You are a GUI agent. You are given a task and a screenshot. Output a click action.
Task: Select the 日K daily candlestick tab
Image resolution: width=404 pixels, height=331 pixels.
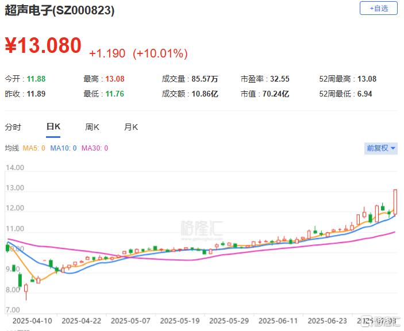53,127
